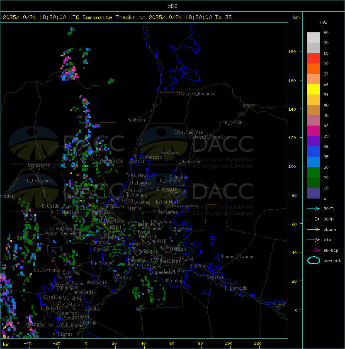Pick the indigo 10 dBZ color swatch
The width and height of the screenshot is (345, 349).
click(313, 193)
